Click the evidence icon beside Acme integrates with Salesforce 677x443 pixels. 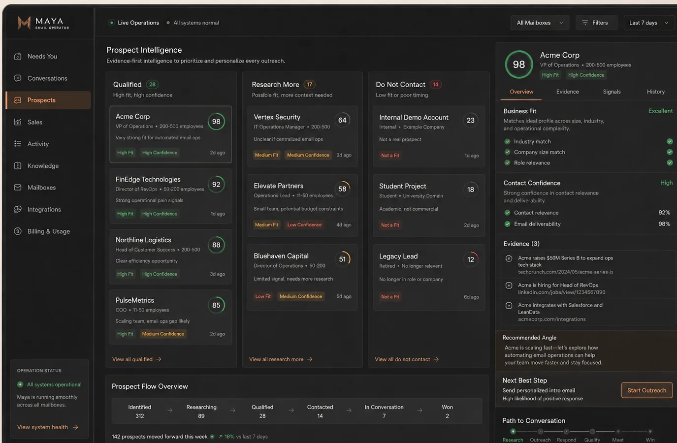pos(509,306)
